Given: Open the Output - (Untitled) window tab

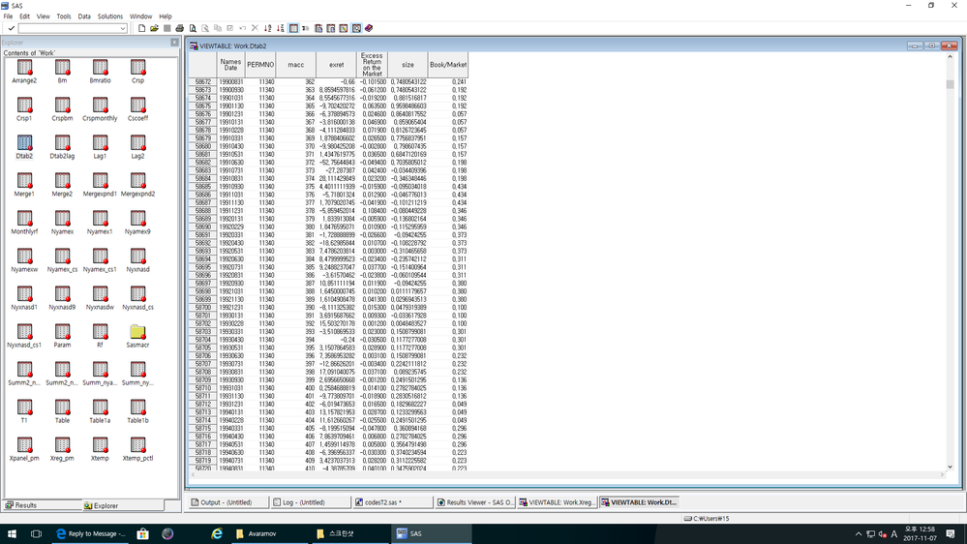Looking at the screenshot, I should click(x=228, y=502).
